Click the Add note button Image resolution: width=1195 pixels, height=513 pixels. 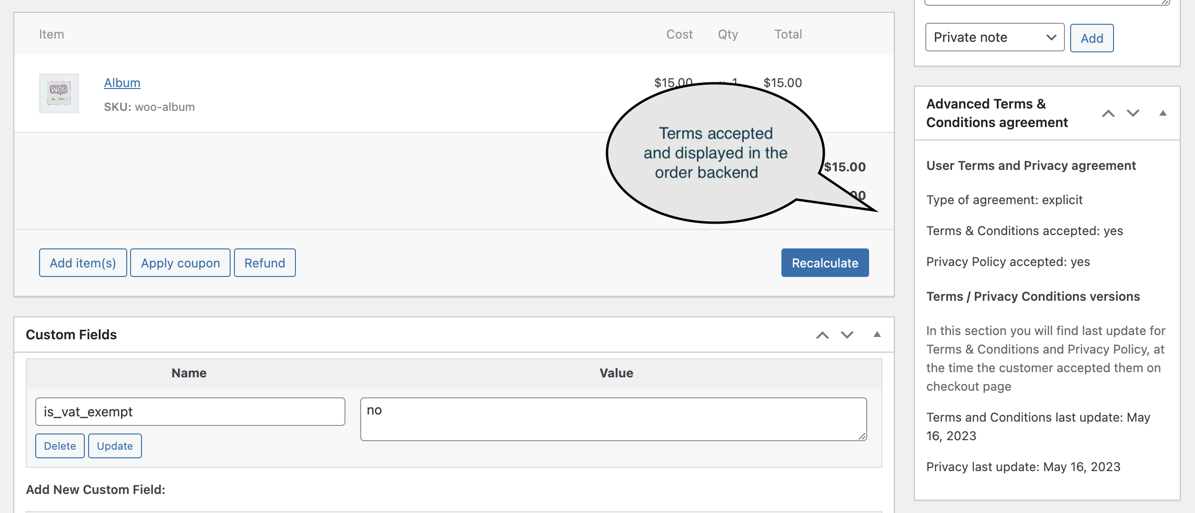[x=1092, y=38]
